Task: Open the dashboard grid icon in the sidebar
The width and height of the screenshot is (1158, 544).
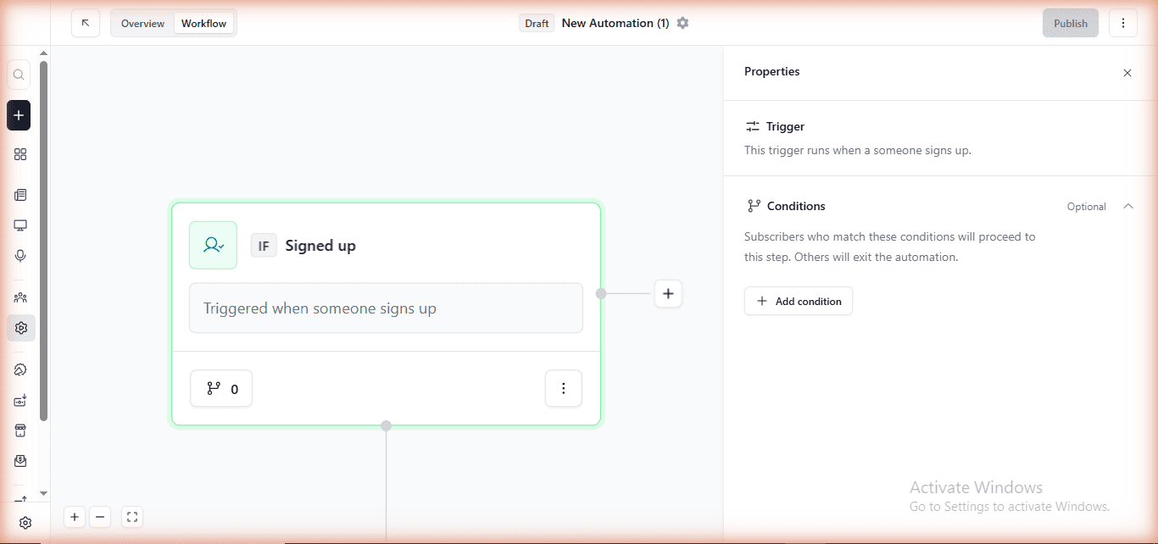Action: point(20,154)
